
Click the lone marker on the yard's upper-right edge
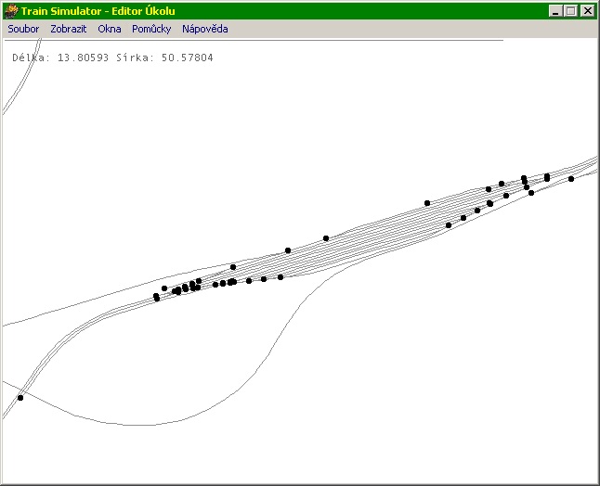pos(427,202)
